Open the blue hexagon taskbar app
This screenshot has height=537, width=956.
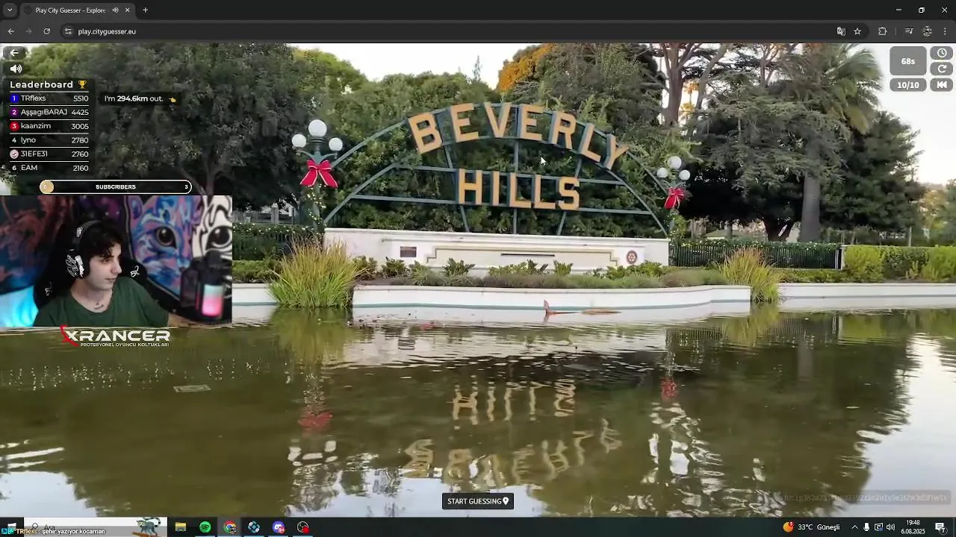254,527
